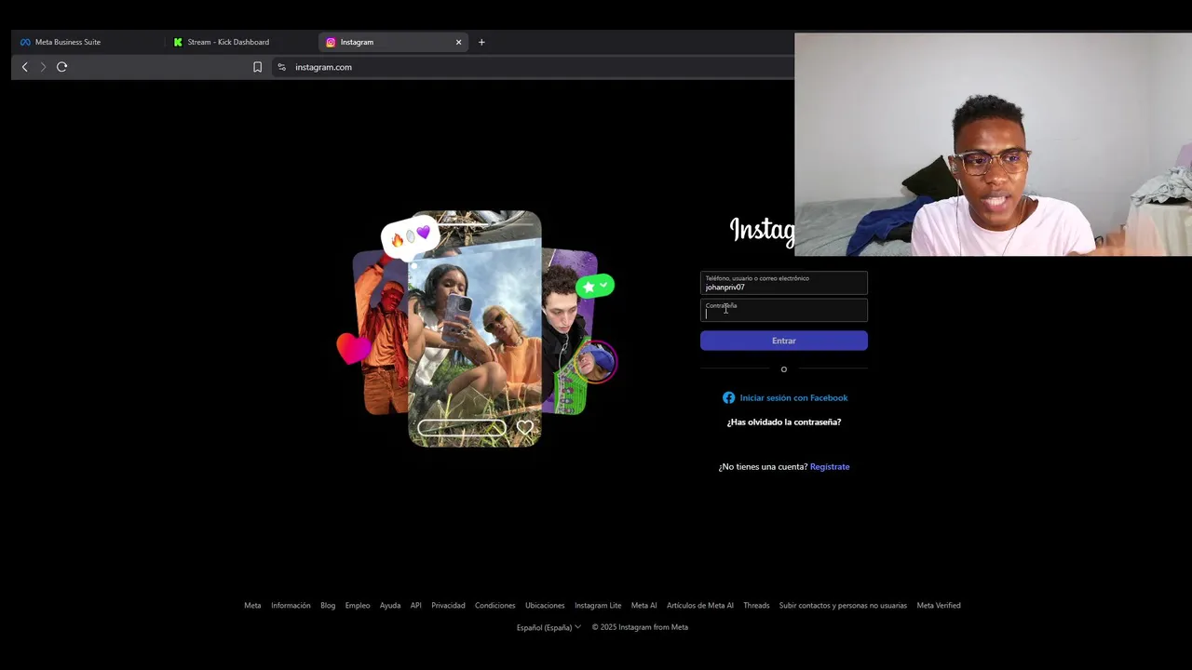The width and height of the screenshot is (1192, 670).
Task: Click the phone collage promo image
Action: pyautogui.click(x=476, y=328)
